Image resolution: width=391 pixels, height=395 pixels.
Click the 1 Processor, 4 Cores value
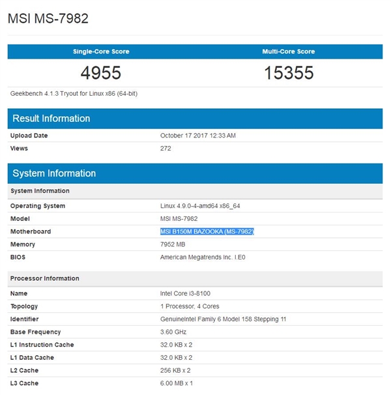tap(190, 306)
